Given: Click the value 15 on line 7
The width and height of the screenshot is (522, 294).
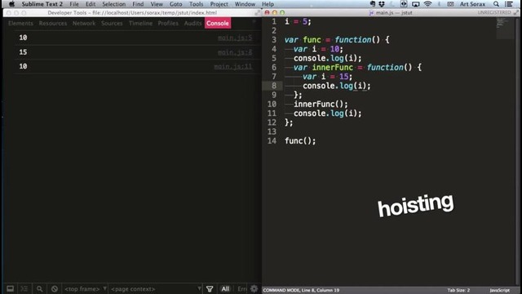Looking at the screenshot, I should 343,77.
